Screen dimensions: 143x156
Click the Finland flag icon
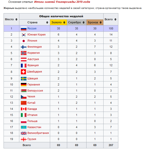pyautogui.click(x=24, y=47)
